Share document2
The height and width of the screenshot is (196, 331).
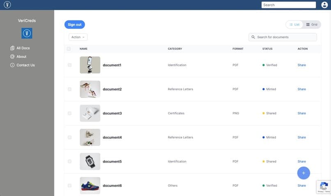[302, 89]
